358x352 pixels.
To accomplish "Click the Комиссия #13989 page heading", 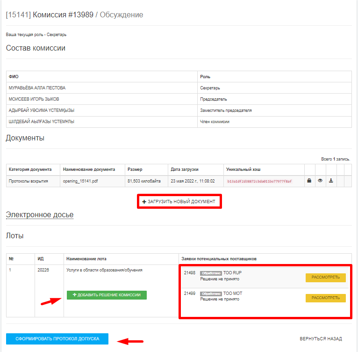I will click(63, 15).
